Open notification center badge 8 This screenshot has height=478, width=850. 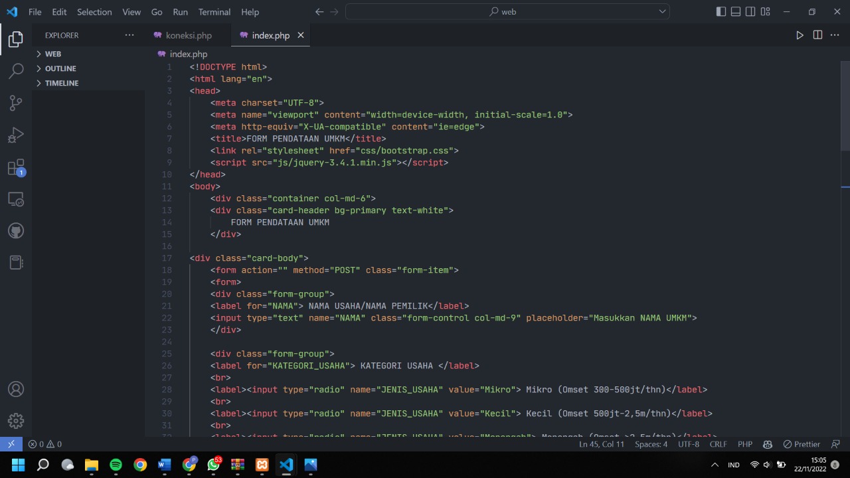pyautogui.click(x=835, y=465)
